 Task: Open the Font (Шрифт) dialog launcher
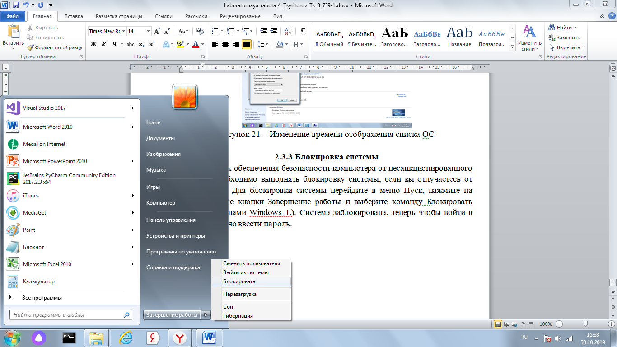(x=202, y=57)
